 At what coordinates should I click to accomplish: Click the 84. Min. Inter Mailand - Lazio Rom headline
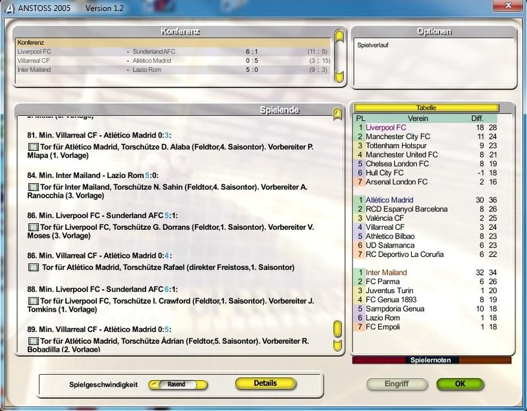pyautogui.click(x=93, y=176)
